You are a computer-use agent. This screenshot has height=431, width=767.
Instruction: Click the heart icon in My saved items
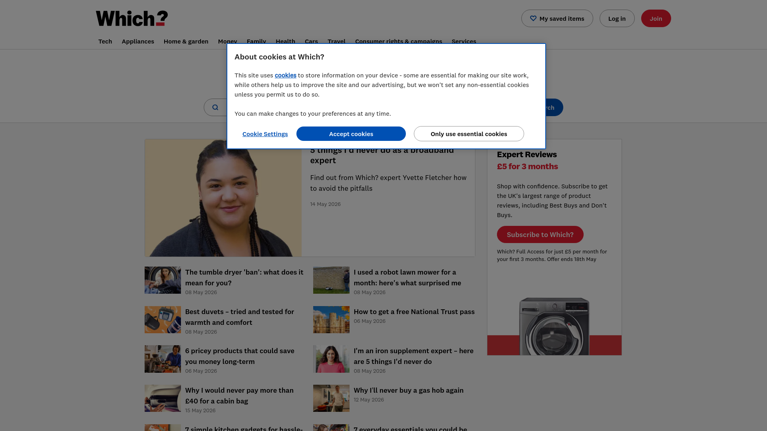click(x=533, y=18)
